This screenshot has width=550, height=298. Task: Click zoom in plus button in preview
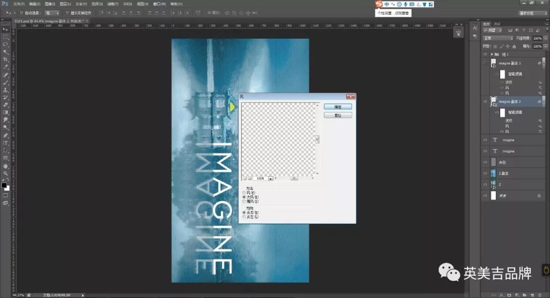click(250, 178)
